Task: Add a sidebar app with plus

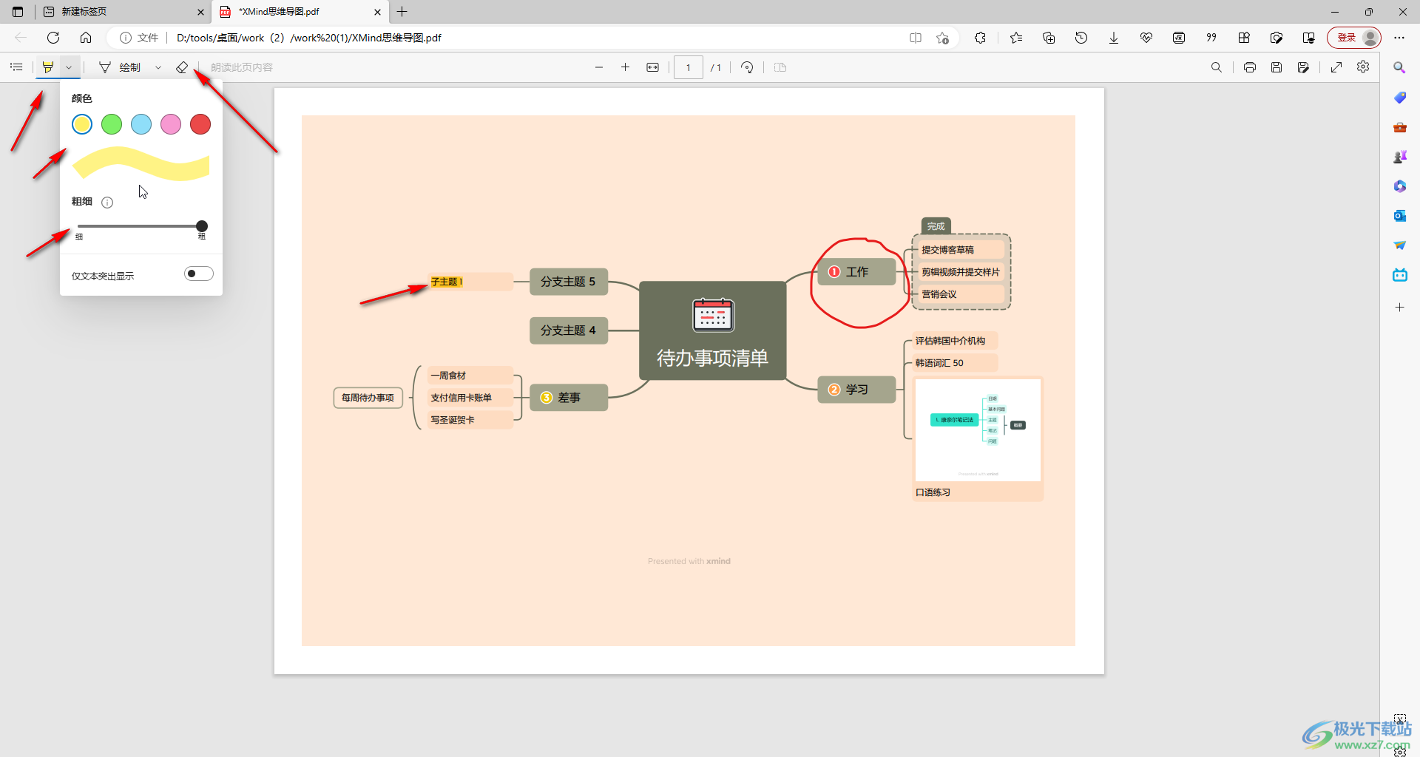Action: (x=1399, y=308)
